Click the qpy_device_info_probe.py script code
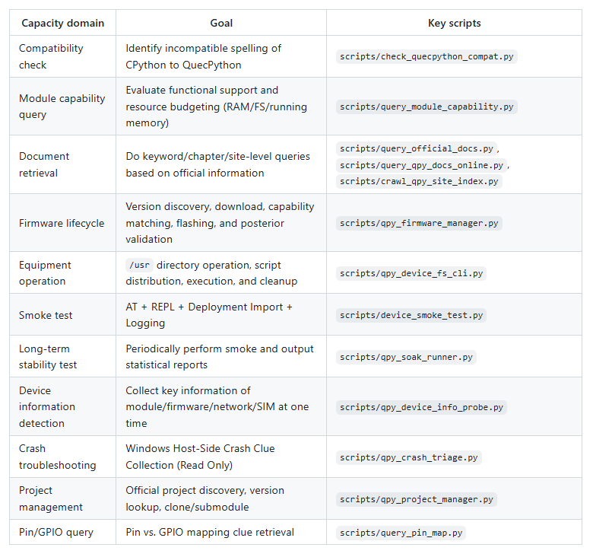The height and width of the screenshot is (557, 593). tap(421, 407)
